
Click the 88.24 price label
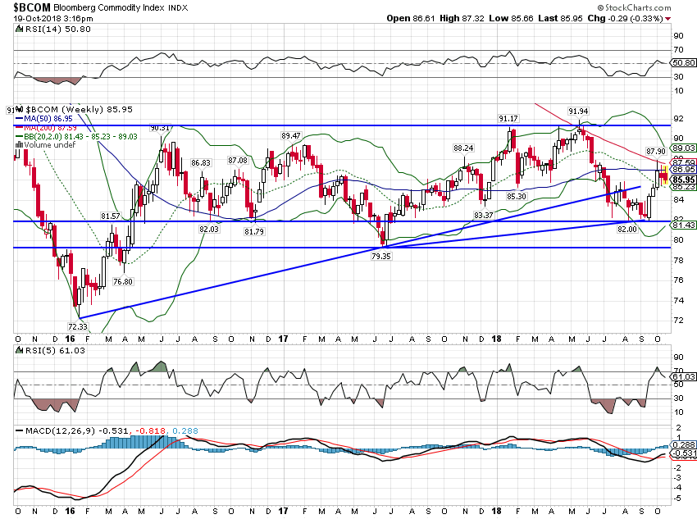(463, 148)
